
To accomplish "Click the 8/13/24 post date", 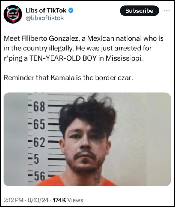I will point(38,200).
